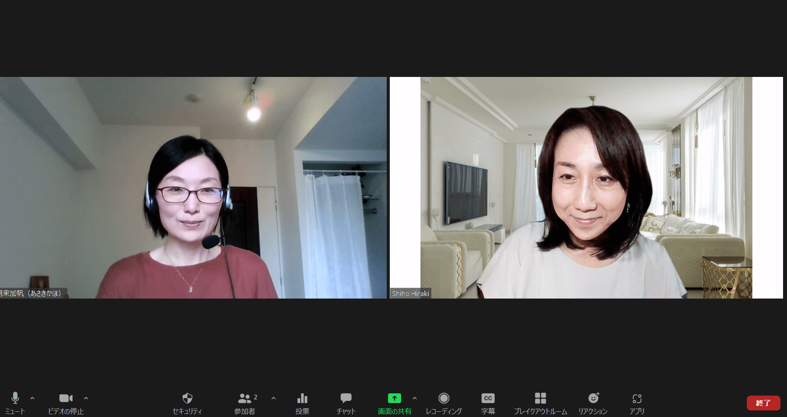Screen dimensions: 787x417
Task: Open the 参加者 participants panel
Action: [245, 398]
